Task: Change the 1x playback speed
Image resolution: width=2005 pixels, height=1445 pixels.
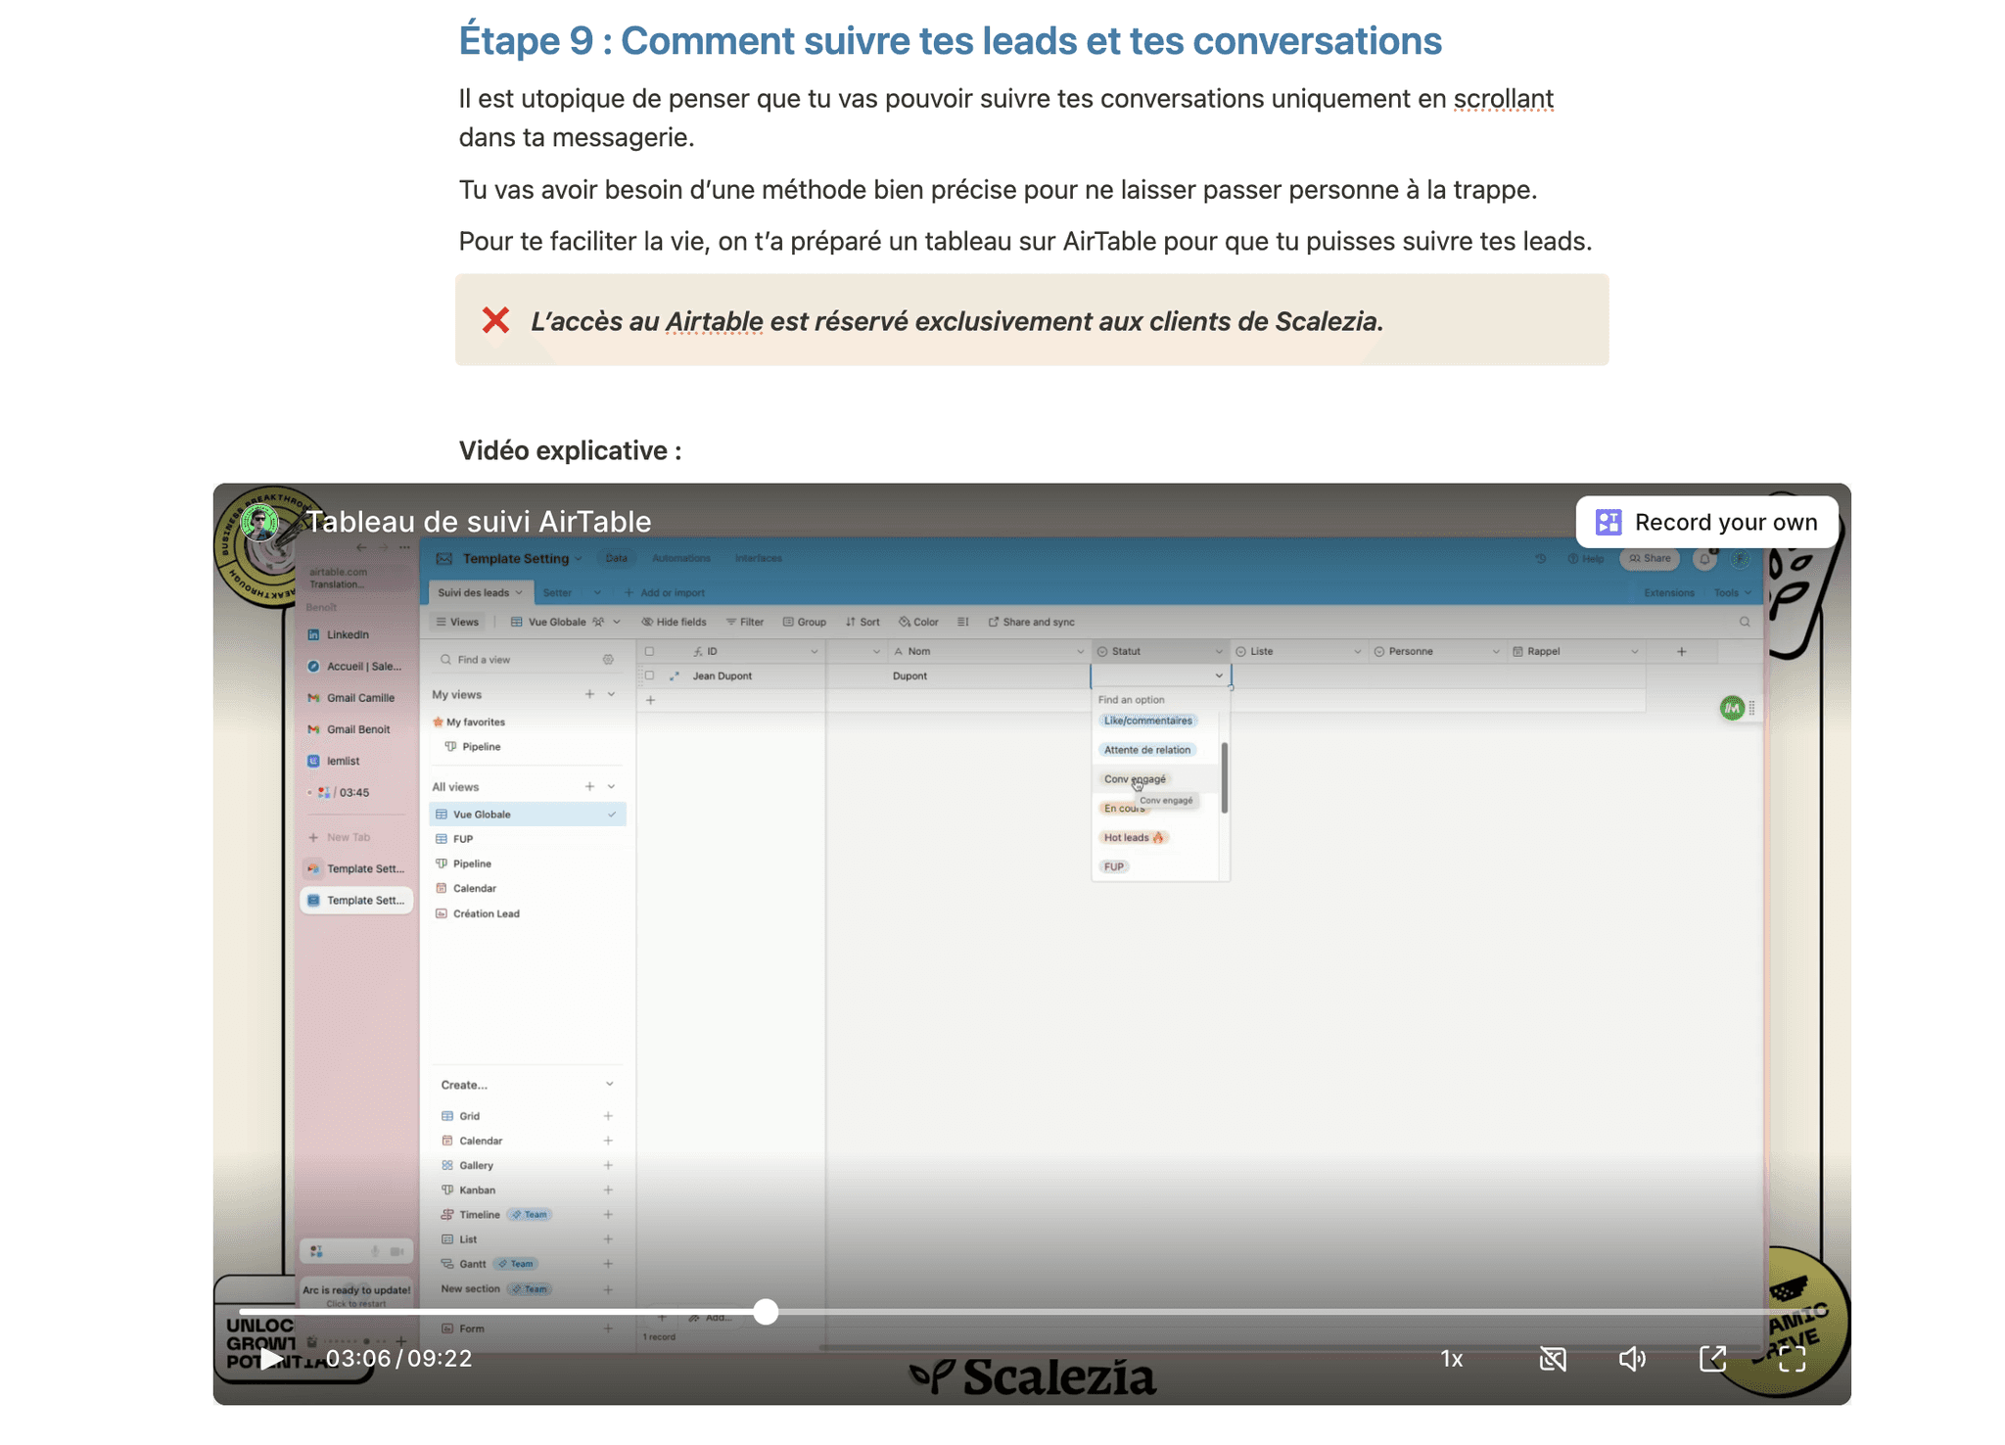Action: 1451,1358
